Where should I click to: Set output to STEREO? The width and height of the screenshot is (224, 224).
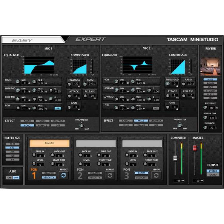point(213,171)
